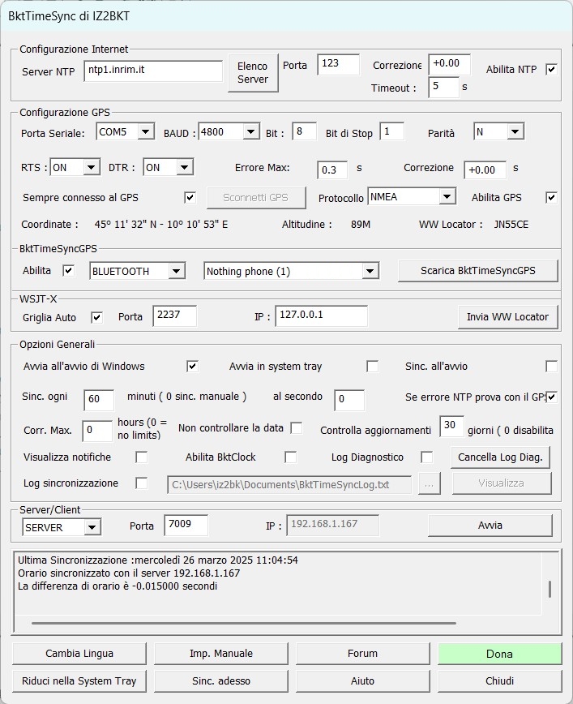This screenshot has height=704, width=573.
Task: Click the Elenco Server button
Action: point(253,73)
